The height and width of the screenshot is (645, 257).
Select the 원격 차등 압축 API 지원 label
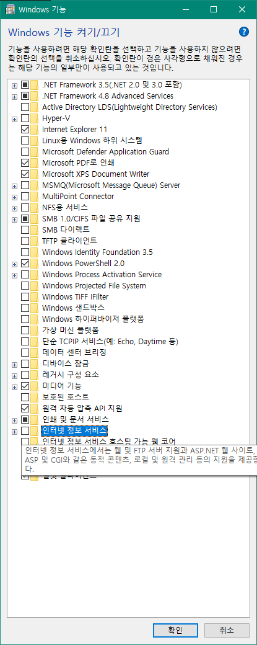82,408
